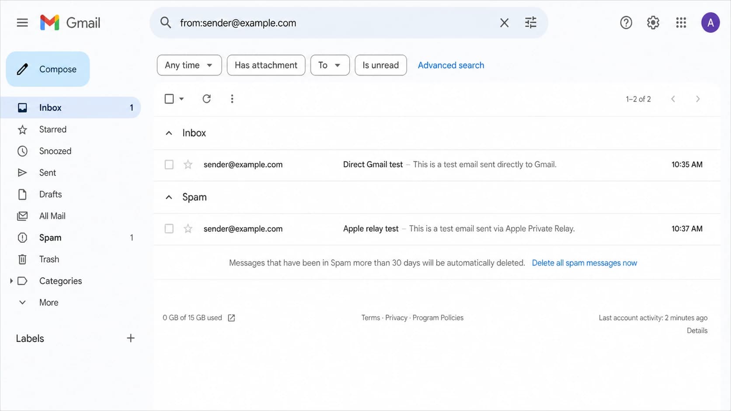Image resolution: width=731 pixels, height=411 pixels.
Task: Go to the newer page arrow
Action: 673,99
